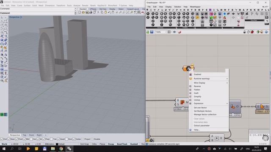Open Perspective viewport title dropdown arrow
271x152 pixels.
point(21,17)
